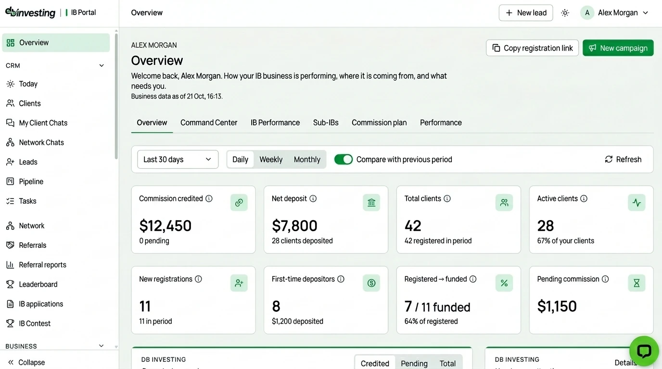Click the Total clients info icon
Viewport: 662px width, 369px height.
point(447,198)
